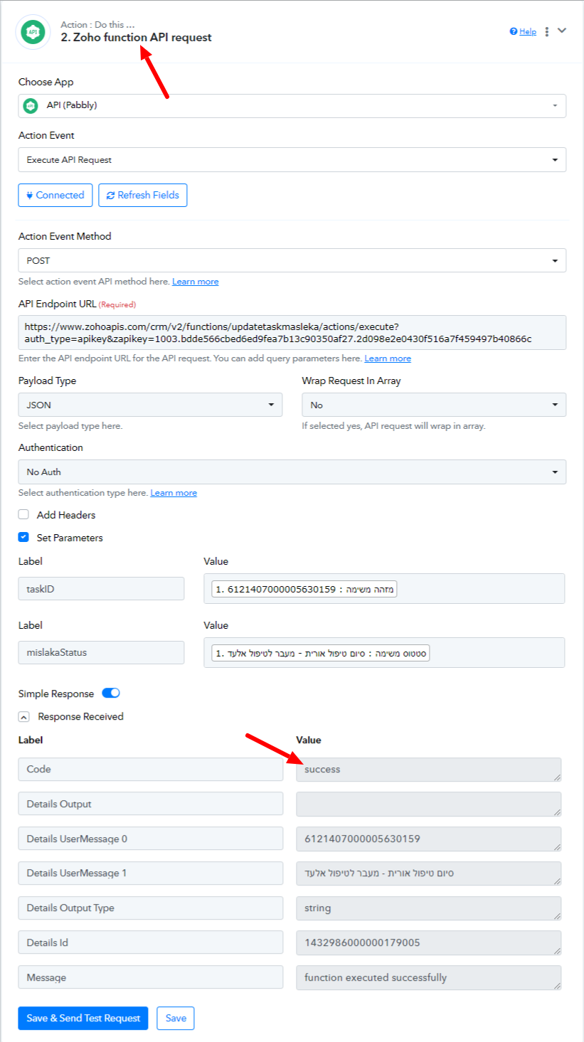Click Learn more under API Endpoint URL
Screen dimensions: 584x1042
coord(388,358)
